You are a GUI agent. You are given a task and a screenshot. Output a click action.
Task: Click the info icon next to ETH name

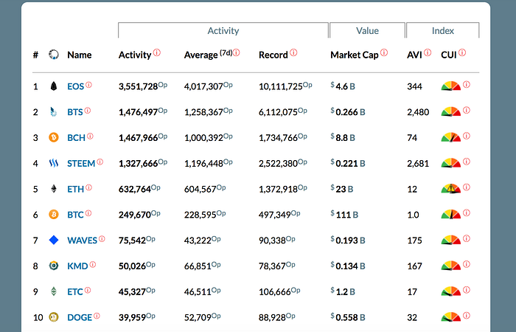(89, 187)
